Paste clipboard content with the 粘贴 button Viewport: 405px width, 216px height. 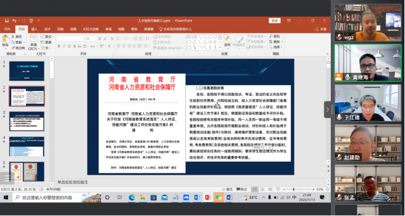[x=5, y=42]
